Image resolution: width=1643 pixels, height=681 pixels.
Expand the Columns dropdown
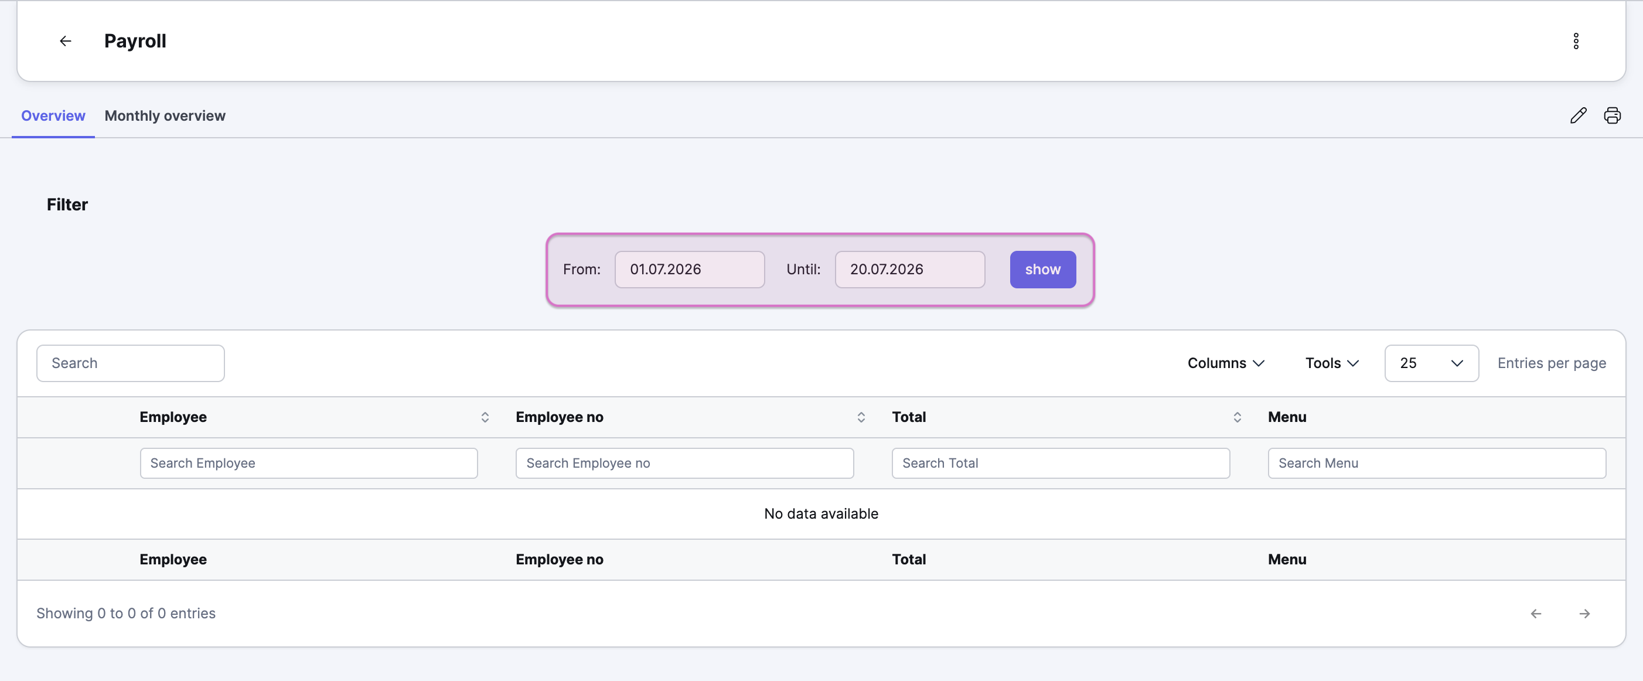pyautogui.click(x=1225, y=363)
